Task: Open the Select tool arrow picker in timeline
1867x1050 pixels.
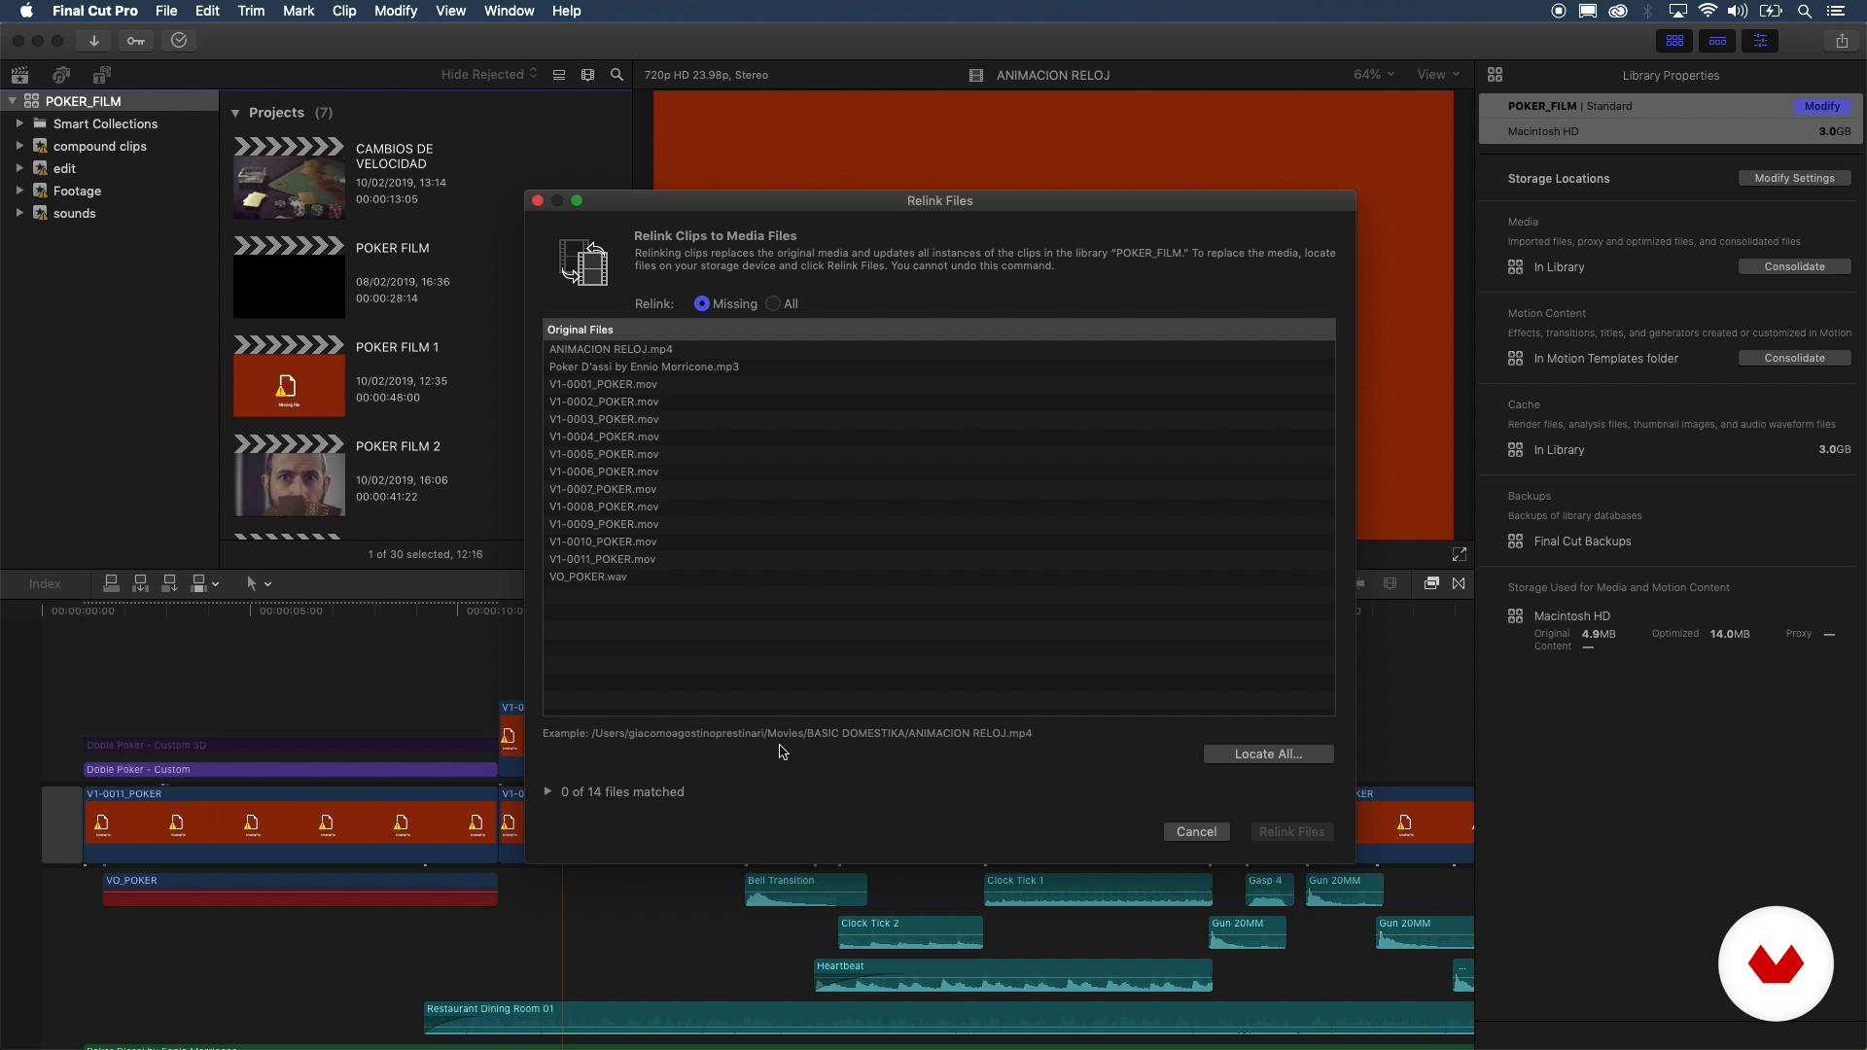Action: [259, 583]
